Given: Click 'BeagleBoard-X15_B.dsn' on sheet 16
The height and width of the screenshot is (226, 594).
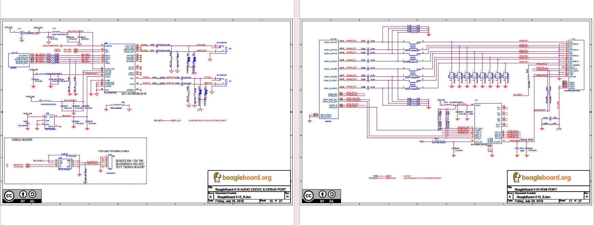Looking at the screenshot, I should pyautogui.click(x=234, y=197).
